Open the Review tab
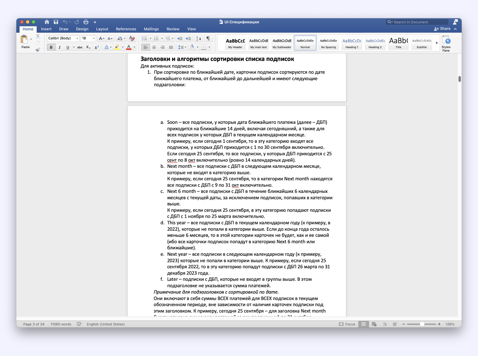 click(173, 29)
